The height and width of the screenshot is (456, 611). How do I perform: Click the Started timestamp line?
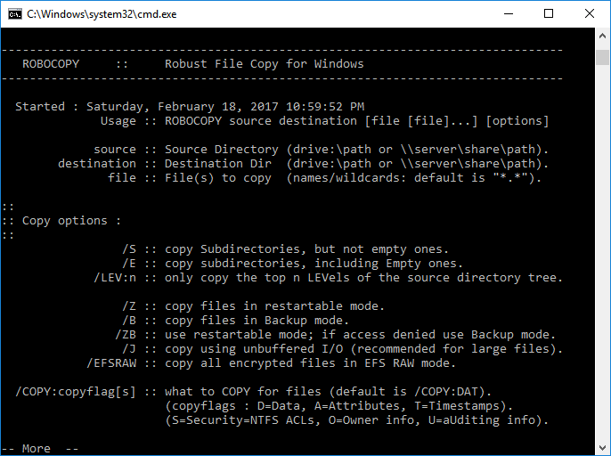[x=190, y=107]
